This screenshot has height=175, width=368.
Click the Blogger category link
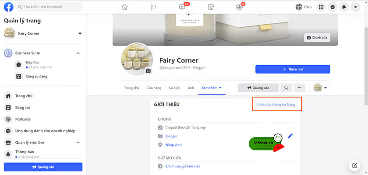click(x=171, y=136)
